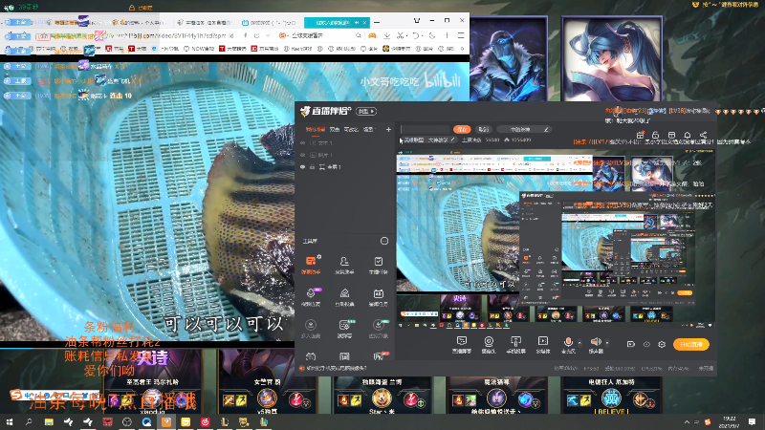765x430 pixels.
Task: Click the record icon beside the preview eye
Action: pos(631,344)
